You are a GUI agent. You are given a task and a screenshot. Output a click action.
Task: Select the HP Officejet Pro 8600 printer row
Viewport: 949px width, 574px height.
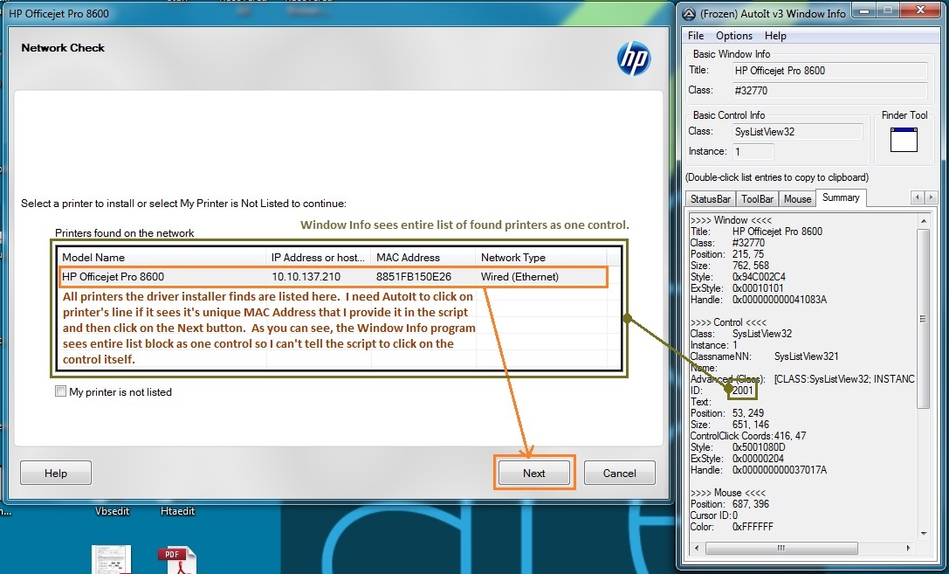[x=333, y=277]
